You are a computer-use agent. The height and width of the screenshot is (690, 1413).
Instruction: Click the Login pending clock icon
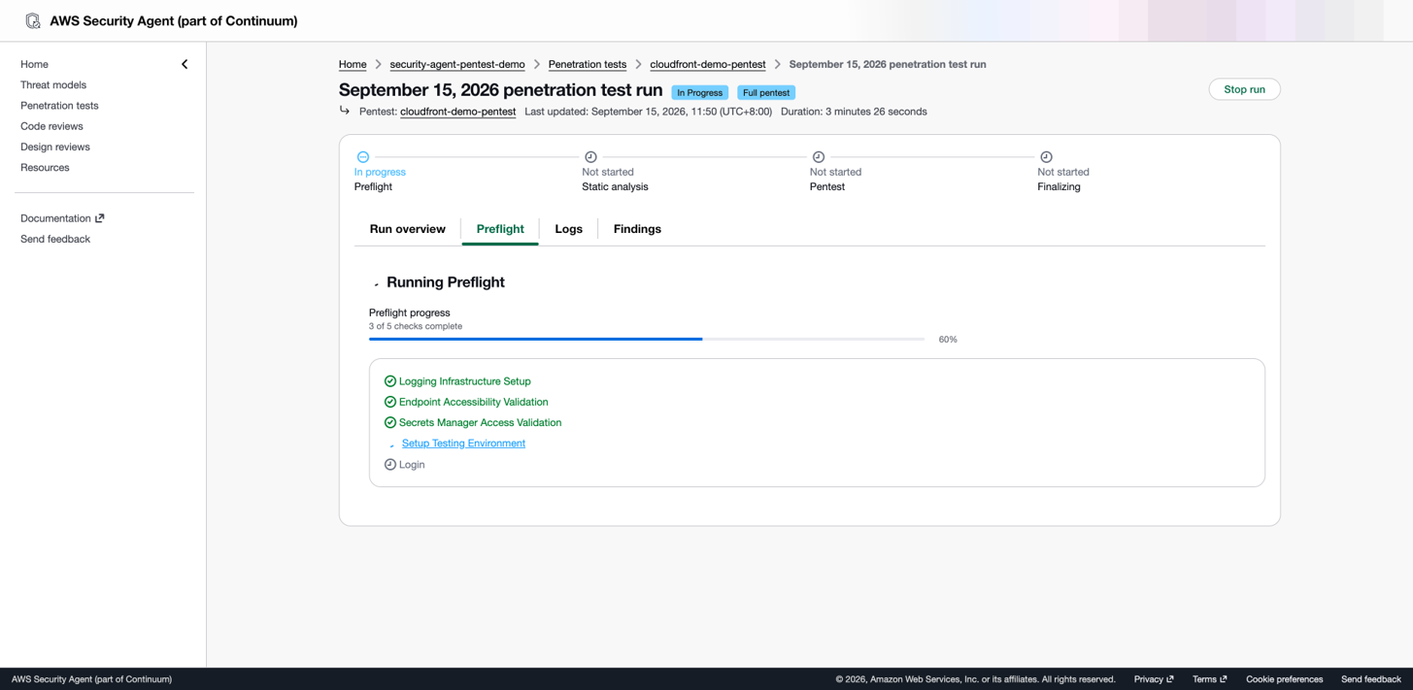pyautogui.click(x=390, y=465)
